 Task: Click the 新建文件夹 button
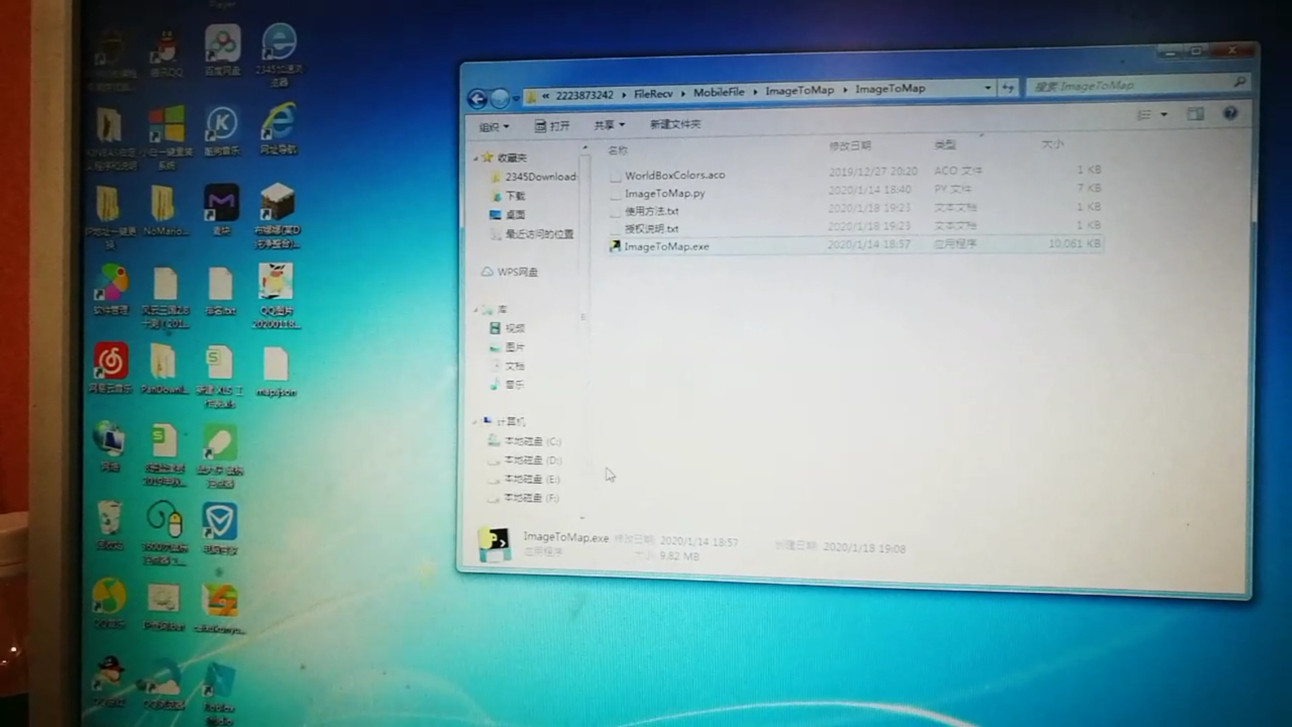click(675, 124)
